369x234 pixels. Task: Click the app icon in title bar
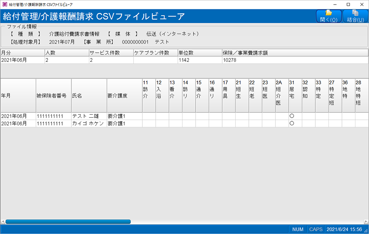click(x=5, y=4)
